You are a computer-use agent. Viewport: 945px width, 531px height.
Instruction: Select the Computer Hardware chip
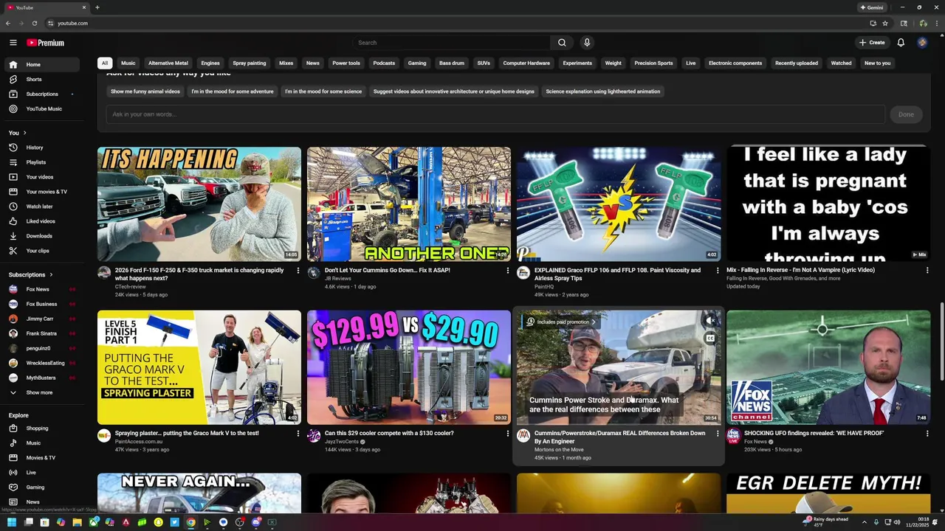(x=526, y=63)
